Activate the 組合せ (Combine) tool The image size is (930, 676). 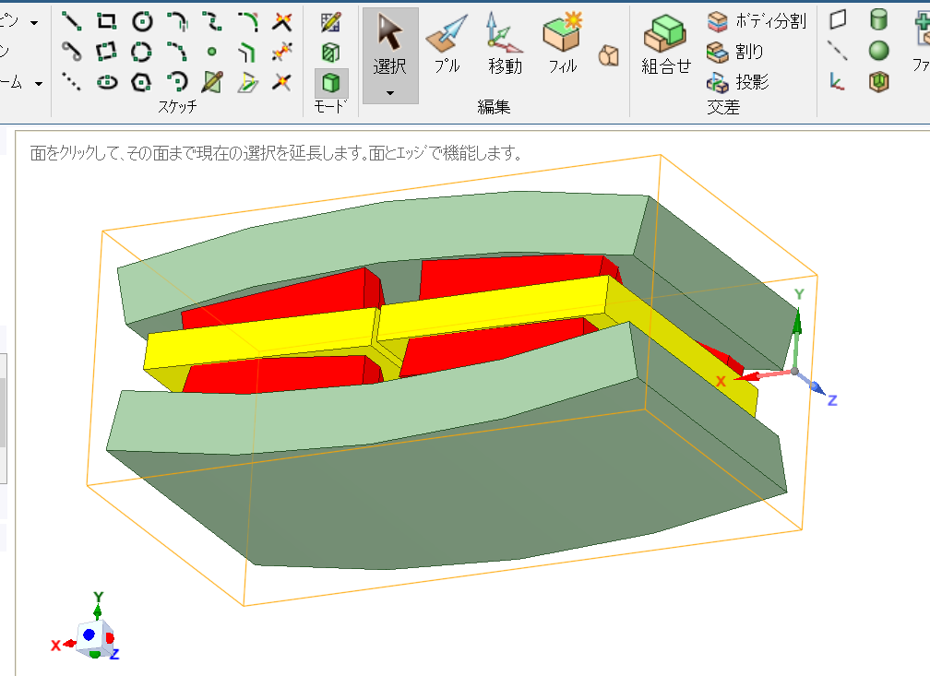pyautogui.click(x=666, y=44)
